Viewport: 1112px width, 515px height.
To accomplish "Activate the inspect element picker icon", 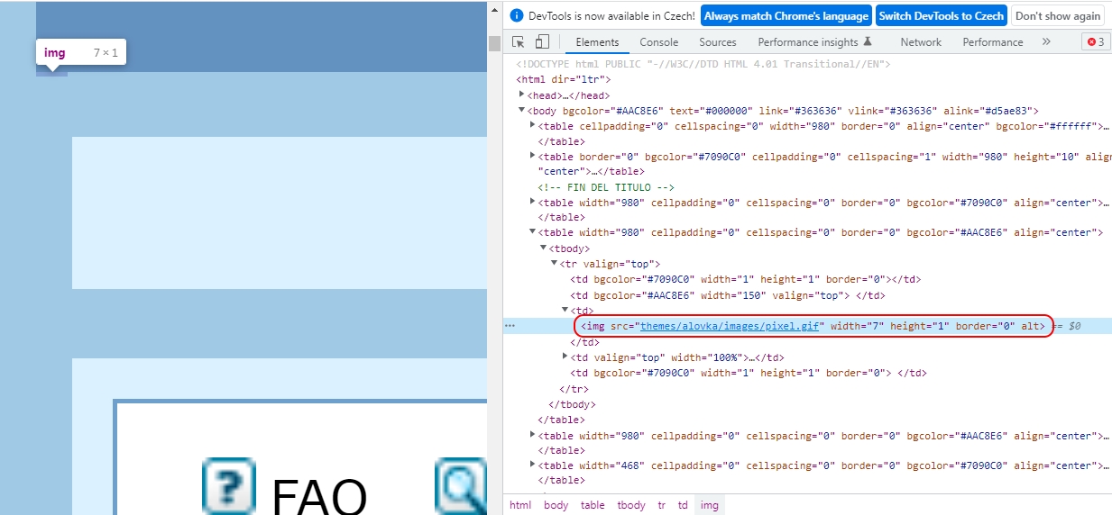I will point(519,42).
